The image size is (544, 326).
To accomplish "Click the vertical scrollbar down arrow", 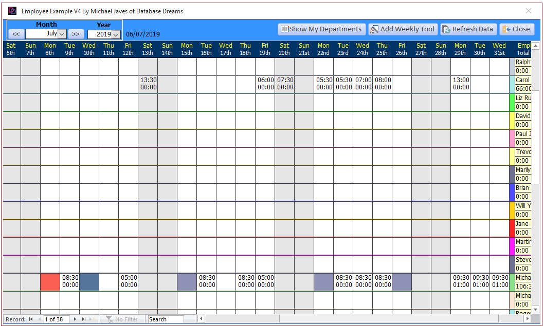I will tap(535, 309).
